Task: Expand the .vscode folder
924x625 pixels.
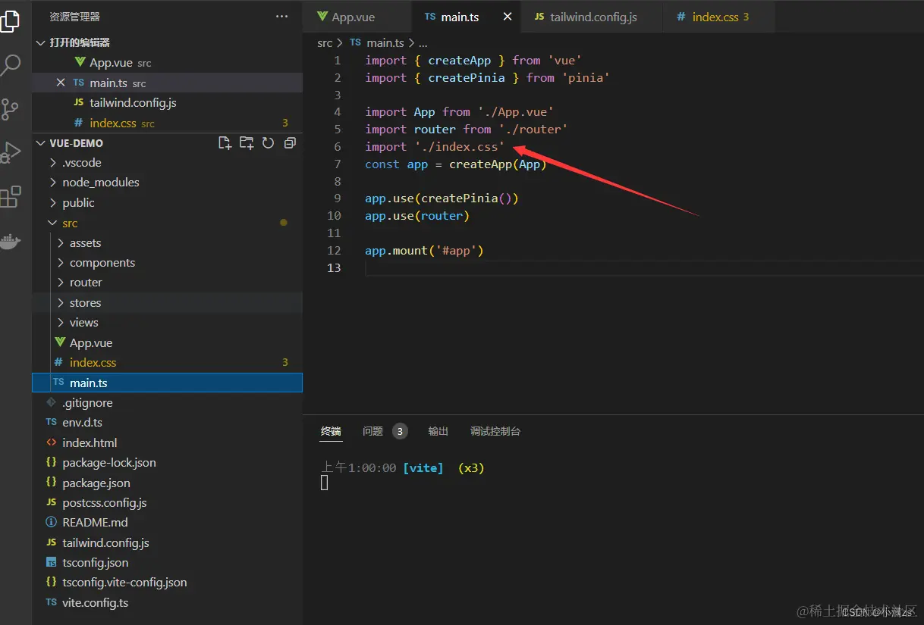Action: point(167,162)
